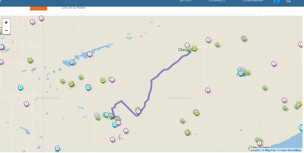
Task: Click hotel marker at far left roadside
Action: point(30,60)
